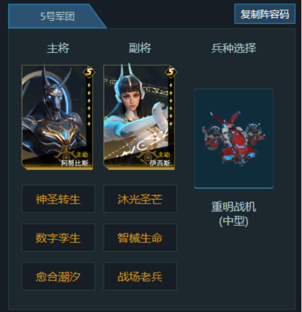
Task: Select the 神圣转生 skill
Action: pos(58,199)
